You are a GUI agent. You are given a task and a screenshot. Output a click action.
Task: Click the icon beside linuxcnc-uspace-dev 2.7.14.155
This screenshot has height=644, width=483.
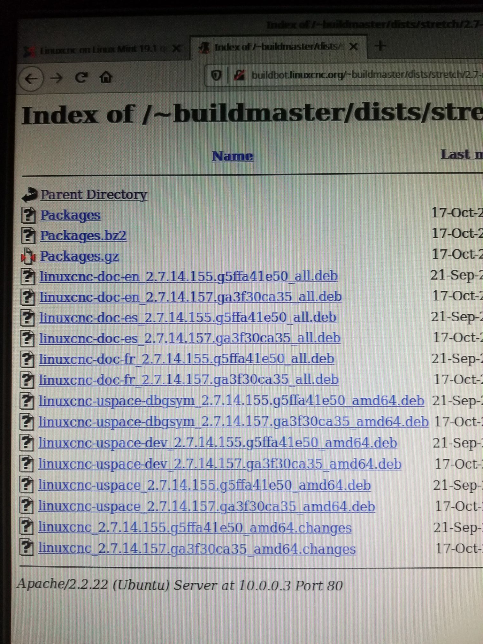tap(27, 443)
